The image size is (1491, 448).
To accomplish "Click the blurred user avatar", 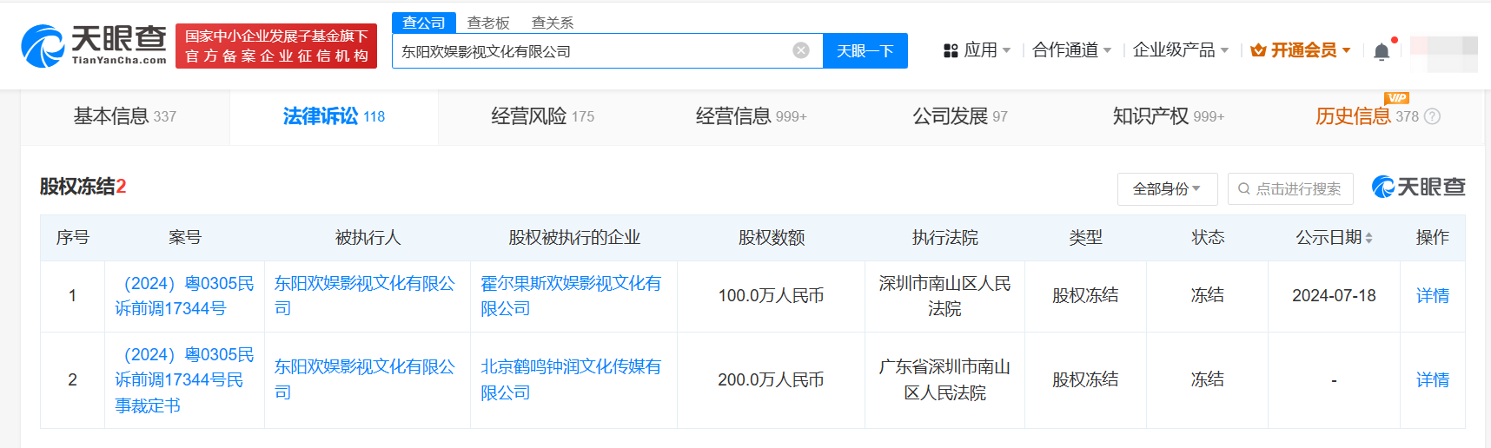I will 1443,53.
